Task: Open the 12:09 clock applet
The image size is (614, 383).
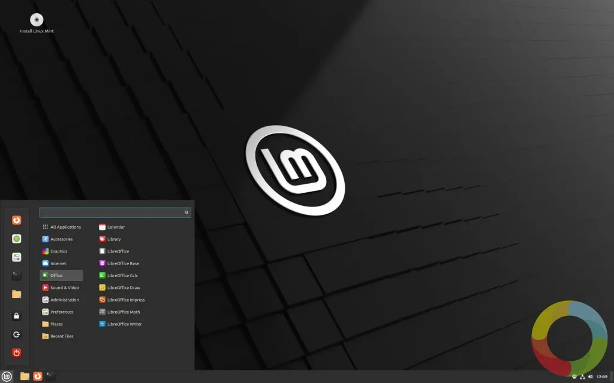Action: pos(602,377)
